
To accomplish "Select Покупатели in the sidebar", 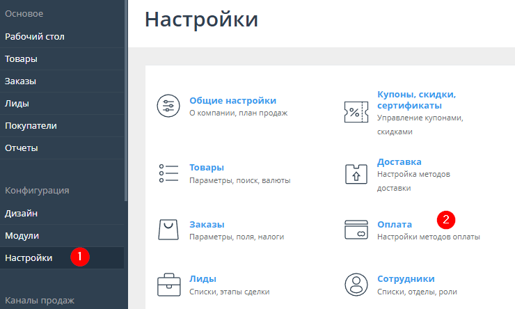I will [x=31, y=125].
